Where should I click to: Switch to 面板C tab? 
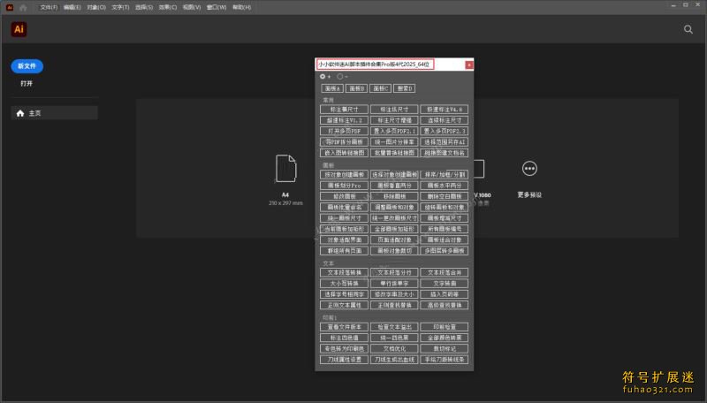coord(380,88)
